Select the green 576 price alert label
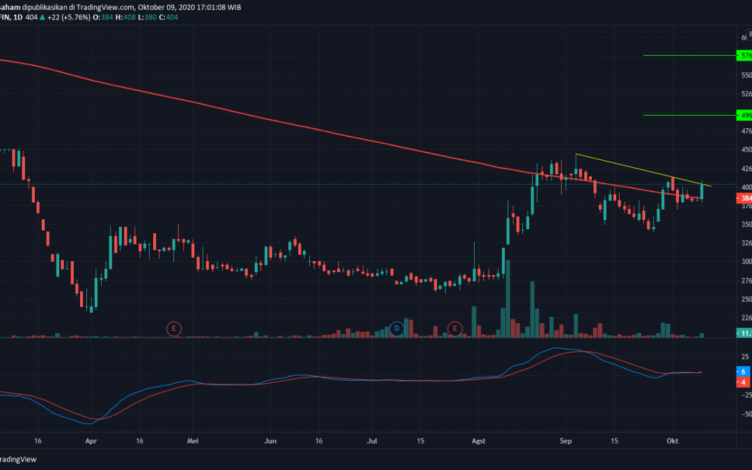Image resolution: width=752 pixels, height=470 pixels. pos(744,56)
